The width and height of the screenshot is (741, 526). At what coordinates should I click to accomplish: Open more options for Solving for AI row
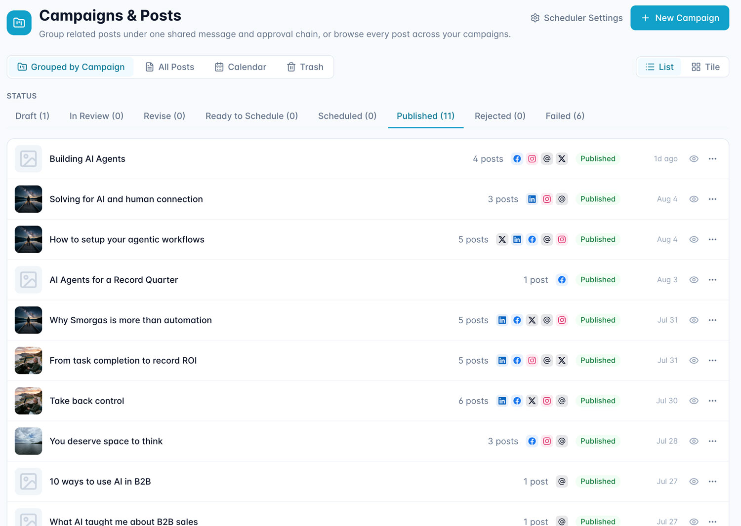coord(712,199)
